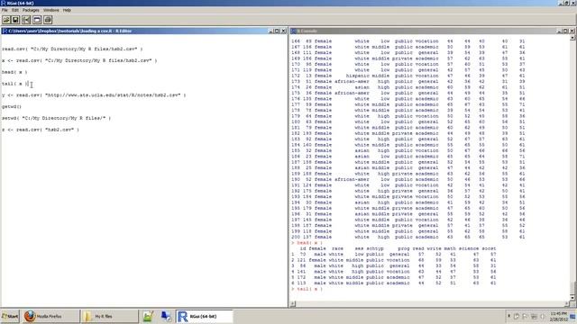577x324 pixels.
Task: Click the console horizontal scrollbar left arrow
Action: tap(293, 303)
